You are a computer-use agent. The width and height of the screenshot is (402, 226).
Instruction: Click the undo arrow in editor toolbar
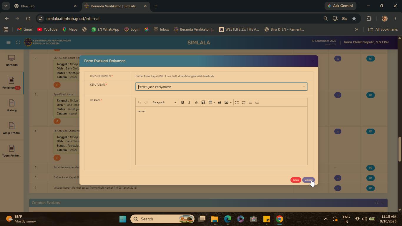pyautogui.click(x=139, y=102)
